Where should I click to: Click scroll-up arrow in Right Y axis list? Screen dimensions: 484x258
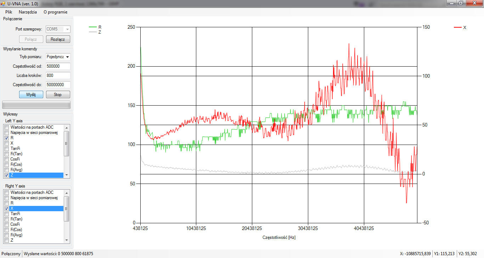(66, 192)
